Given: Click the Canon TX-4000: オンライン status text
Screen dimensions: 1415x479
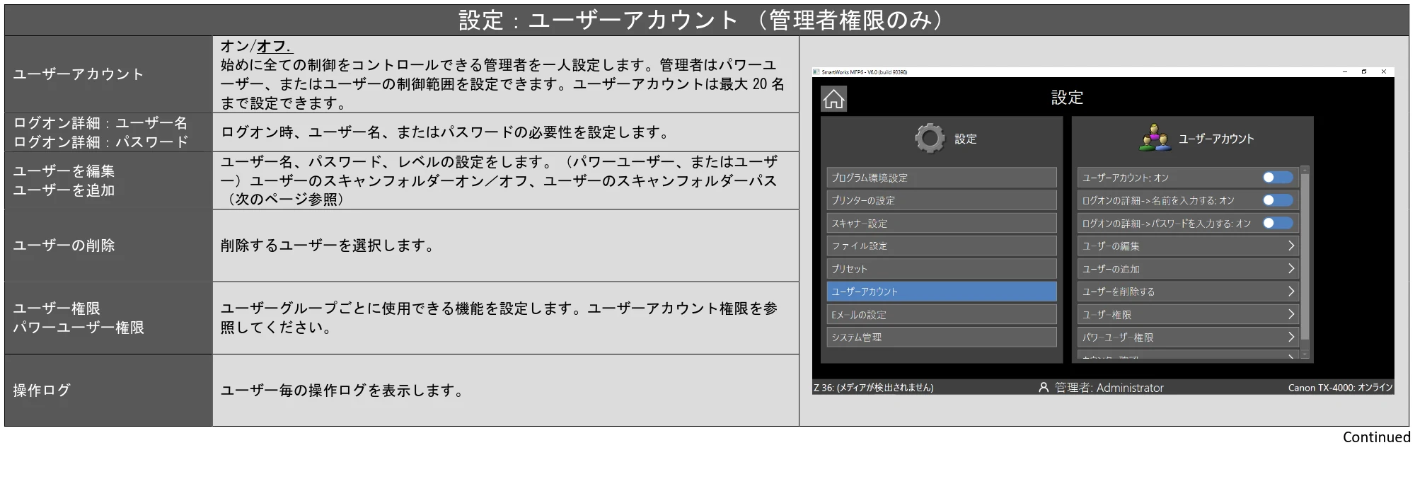Looking at the screenshot, I should click(x=1340, y=388).
